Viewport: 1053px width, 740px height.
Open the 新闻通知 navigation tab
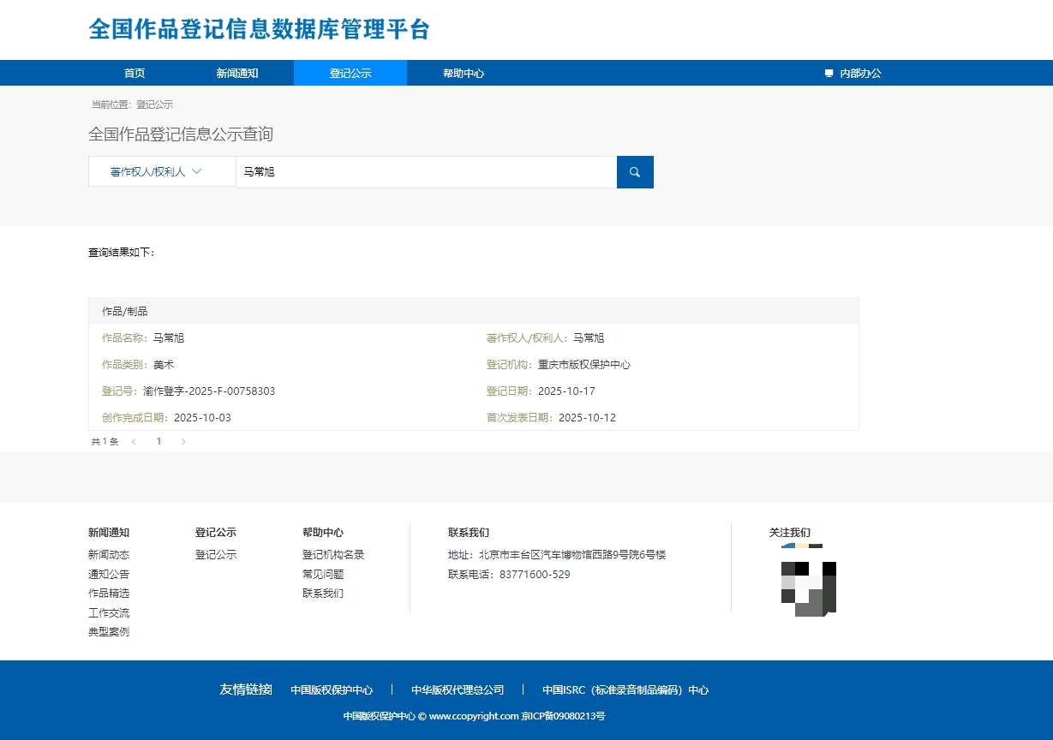(237, 74)
